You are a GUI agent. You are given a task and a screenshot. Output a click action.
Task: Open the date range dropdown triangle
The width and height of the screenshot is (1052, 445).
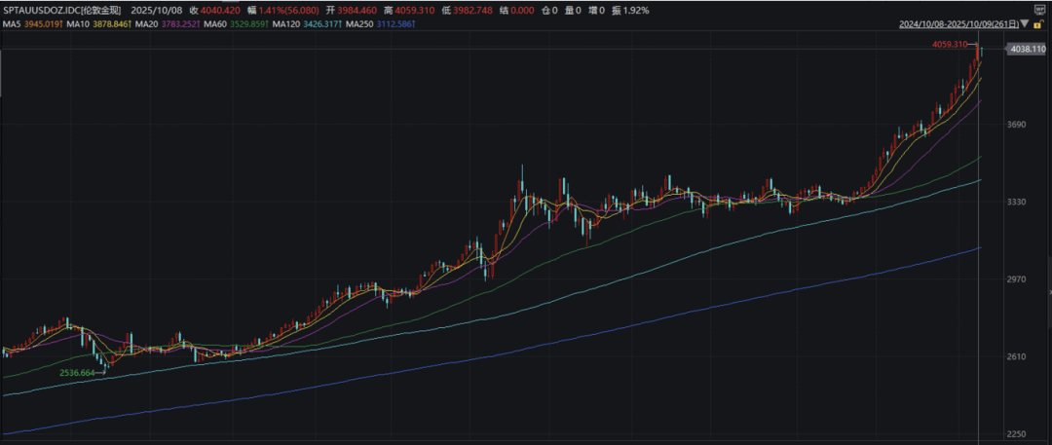1025,24
